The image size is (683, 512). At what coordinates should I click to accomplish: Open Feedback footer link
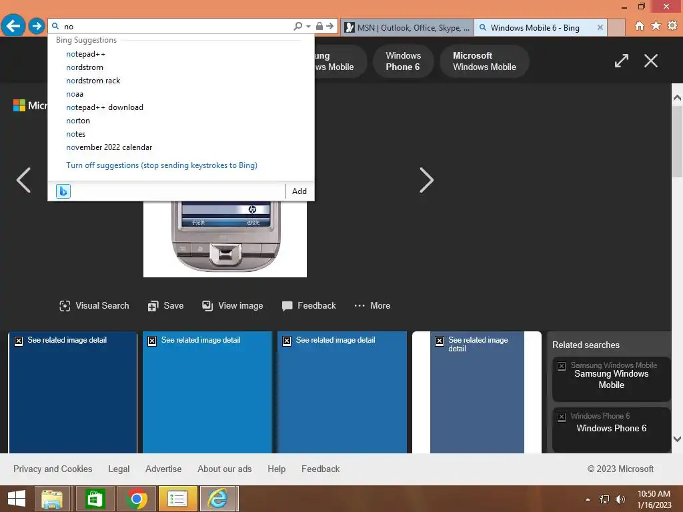[321, 469]
